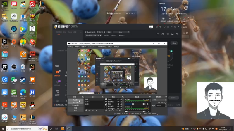Open the Windows Start menu
234x131 pixels.
(3, 128)
